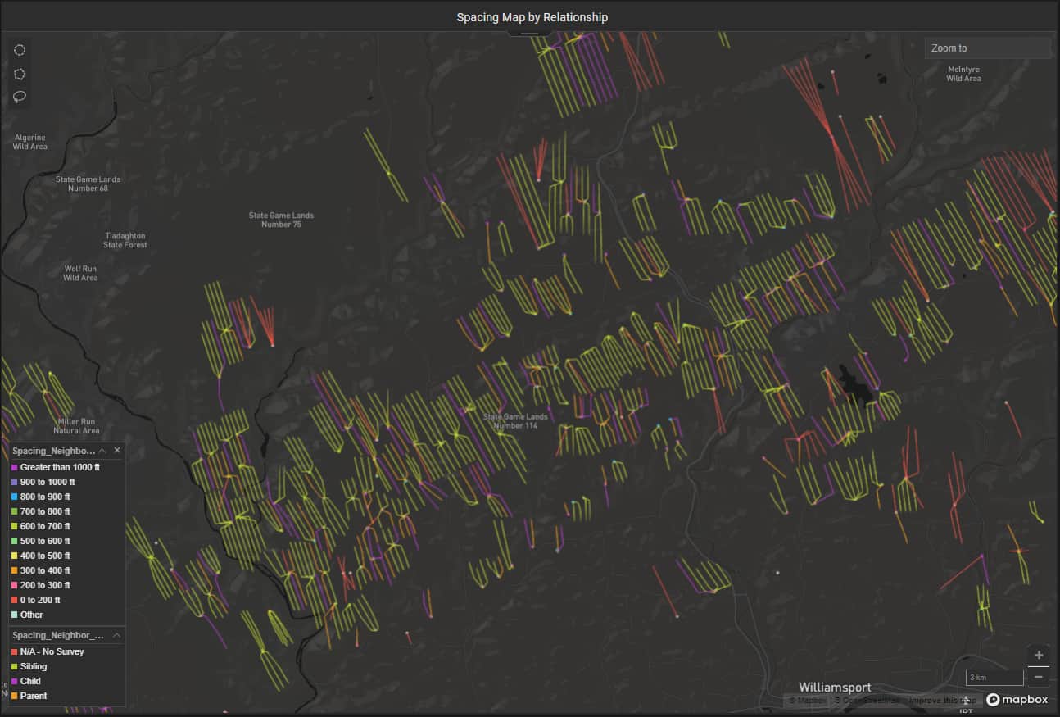
Task: Select the 600 to 700 ft legend item
Action: (x=45, y=526)
